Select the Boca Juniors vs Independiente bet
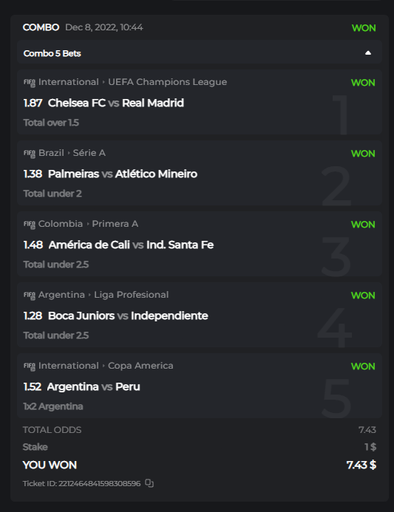 128,315
